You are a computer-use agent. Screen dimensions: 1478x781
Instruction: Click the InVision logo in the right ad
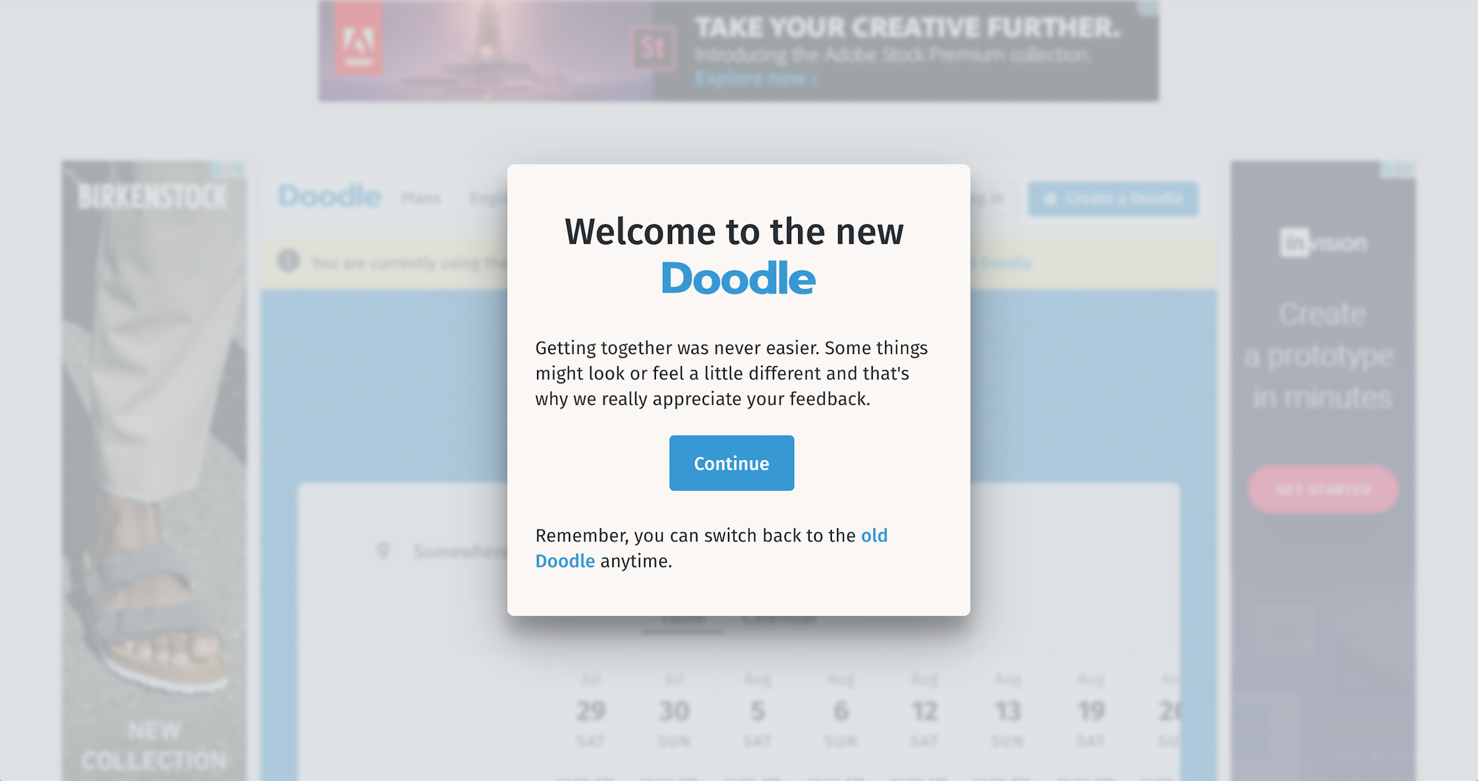coord(1323,242)
